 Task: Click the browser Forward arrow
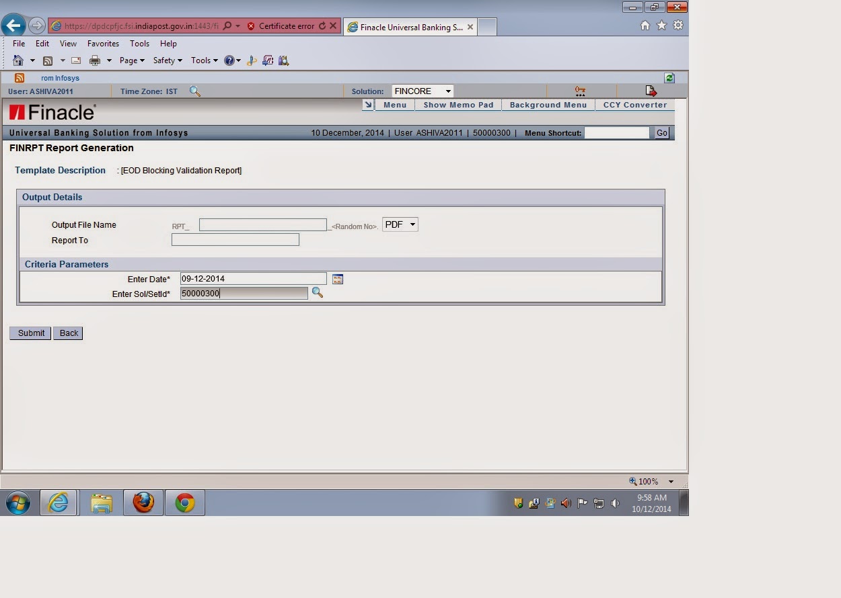click(37, 26)
